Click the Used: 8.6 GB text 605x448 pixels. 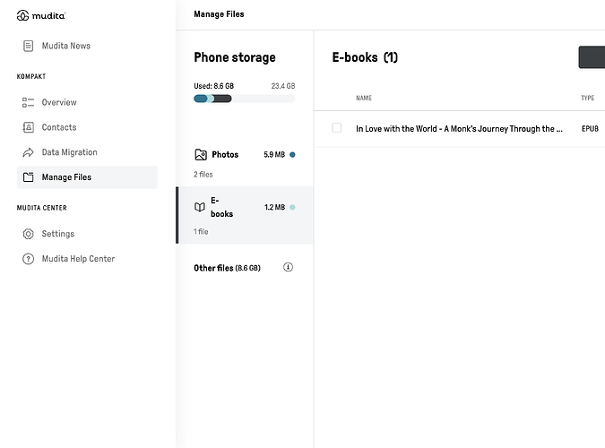click(x=213, y=86)
